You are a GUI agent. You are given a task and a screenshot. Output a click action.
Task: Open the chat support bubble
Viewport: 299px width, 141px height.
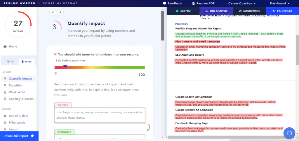pyautogui.click(x=289, y=133)
